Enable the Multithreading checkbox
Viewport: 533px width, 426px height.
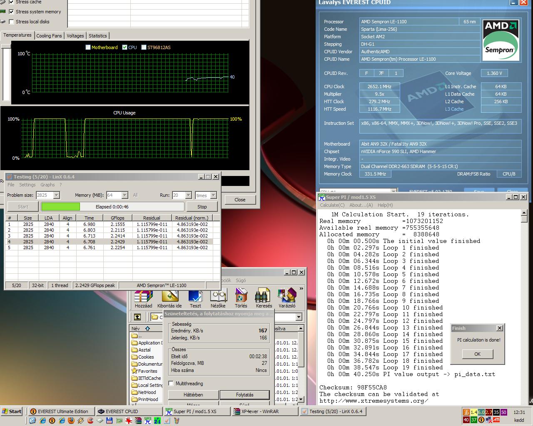point(171,384)
